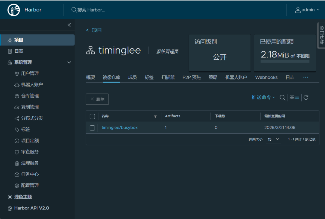
Task: Click the 名称 column filter funnel
Action: 155,116
